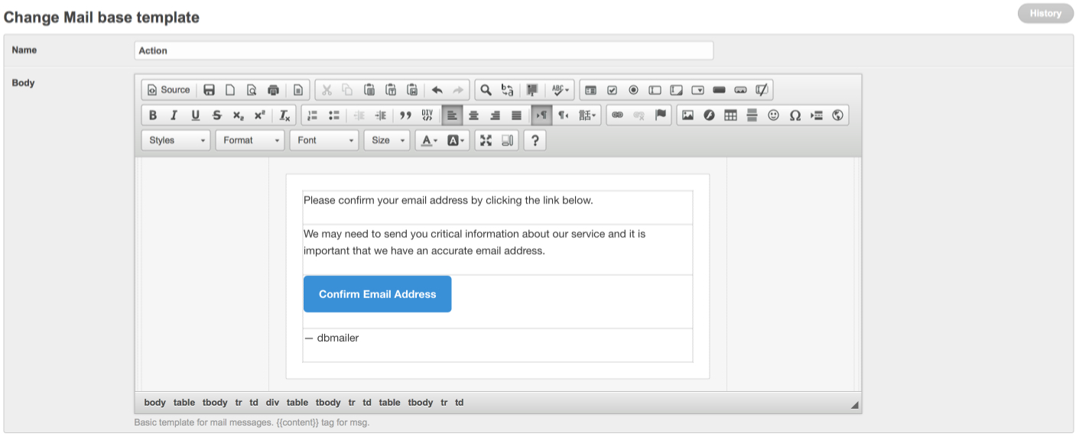
Task: Insert a smiley emoticon
Action: click(x=773, y=115)
